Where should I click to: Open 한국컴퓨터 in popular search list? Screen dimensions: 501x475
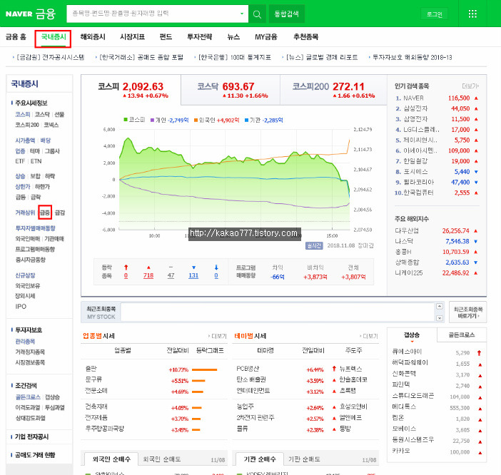click(x=418, y=193)
